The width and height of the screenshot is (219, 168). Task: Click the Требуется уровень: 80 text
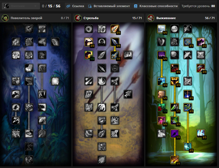pos(198,6)
